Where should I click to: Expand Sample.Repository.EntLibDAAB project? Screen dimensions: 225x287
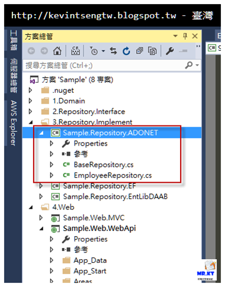pyautogui.click(x=41, y=196)
